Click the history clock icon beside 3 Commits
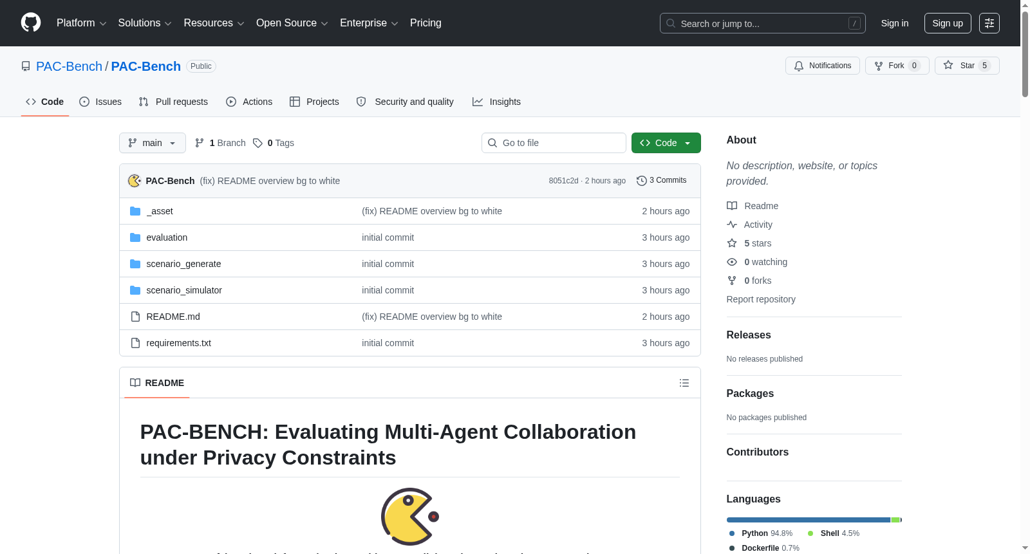 (641, 181)
